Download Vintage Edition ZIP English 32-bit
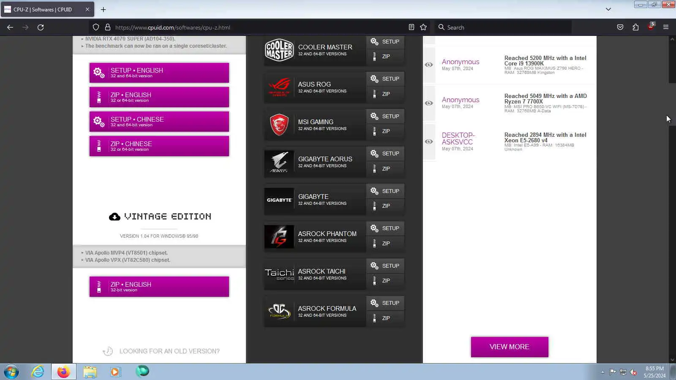The height and width of the screenshot is (380, 676). point(159,287)
